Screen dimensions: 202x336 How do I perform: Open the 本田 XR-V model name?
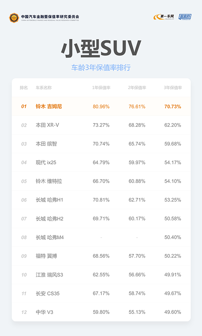coord(47,125)
